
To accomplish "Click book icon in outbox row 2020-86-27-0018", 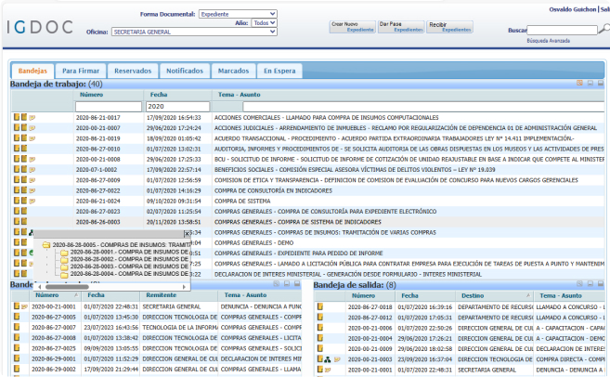I will pyautogui.click(x=320, y=306).
